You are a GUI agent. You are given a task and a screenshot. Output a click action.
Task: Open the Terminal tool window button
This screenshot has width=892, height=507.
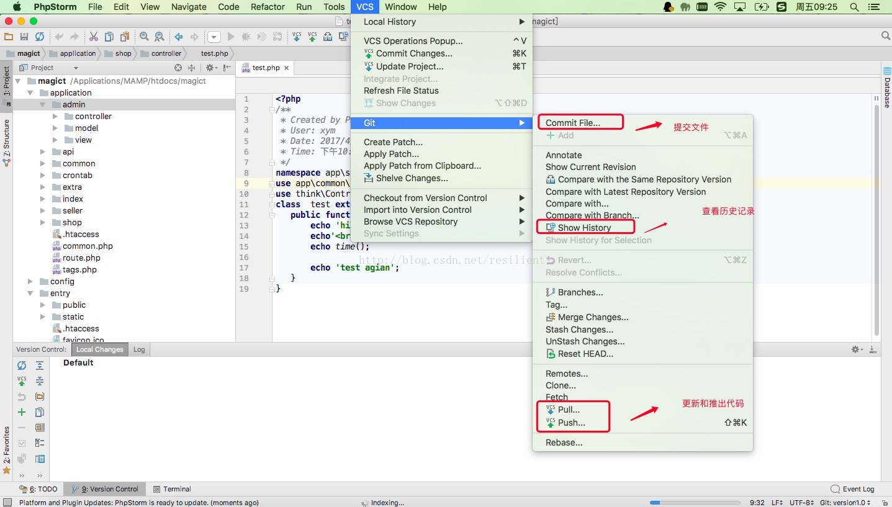(x=172, y=489)
